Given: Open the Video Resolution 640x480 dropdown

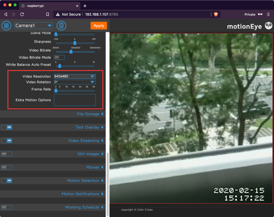Looking at the screenshot, I should coord(75,76).
